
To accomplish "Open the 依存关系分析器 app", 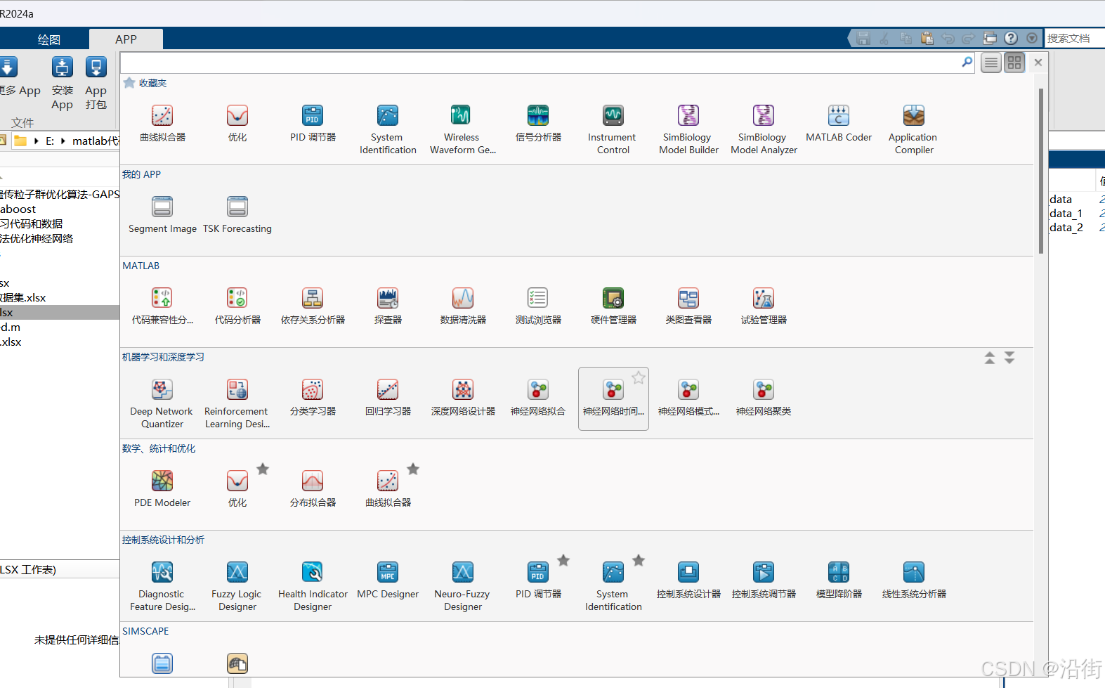I will point(313,306).
